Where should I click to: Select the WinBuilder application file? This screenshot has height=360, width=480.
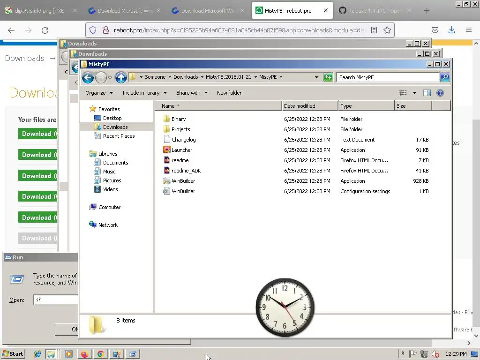tap(183, 181)
